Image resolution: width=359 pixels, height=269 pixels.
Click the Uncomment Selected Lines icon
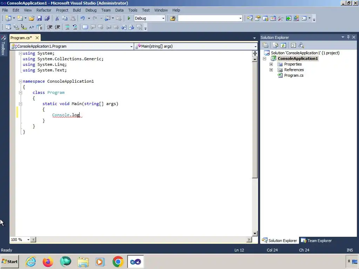(75, 27)
